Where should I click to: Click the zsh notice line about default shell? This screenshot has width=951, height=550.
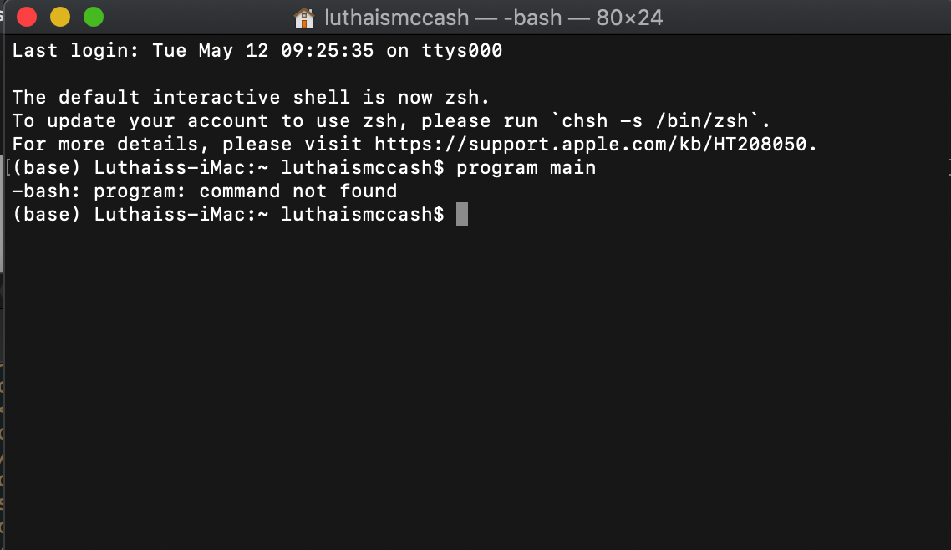coord(250,97)
